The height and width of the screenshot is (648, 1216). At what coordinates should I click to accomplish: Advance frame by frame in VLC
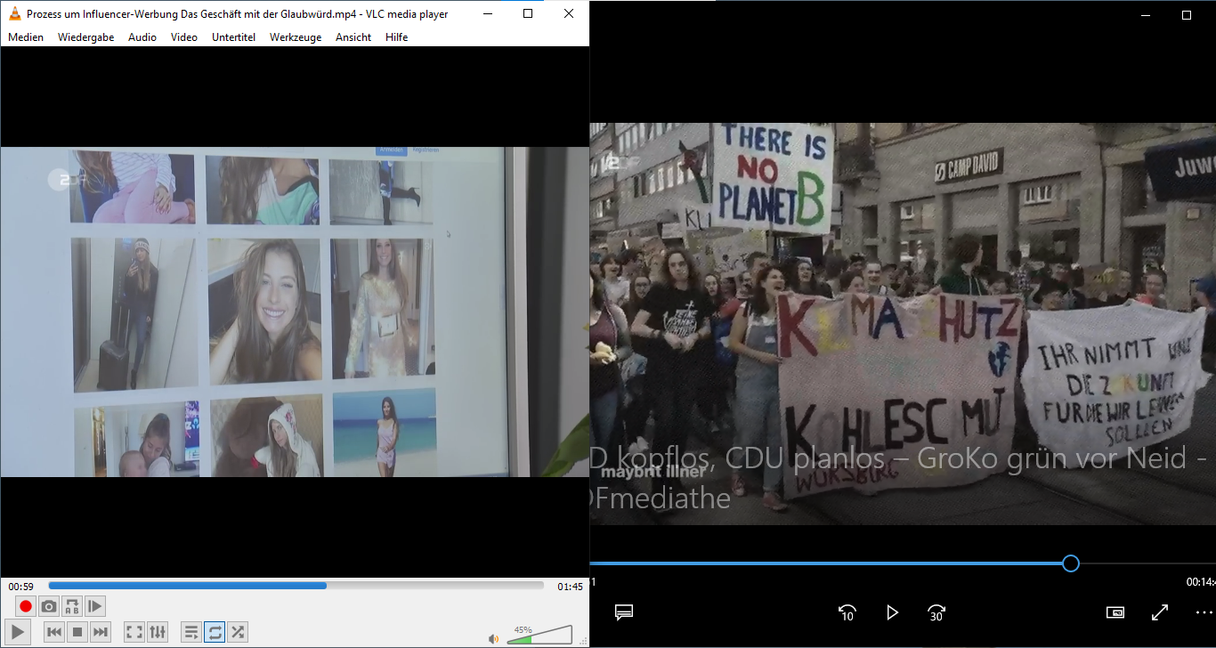pos(95,606)
